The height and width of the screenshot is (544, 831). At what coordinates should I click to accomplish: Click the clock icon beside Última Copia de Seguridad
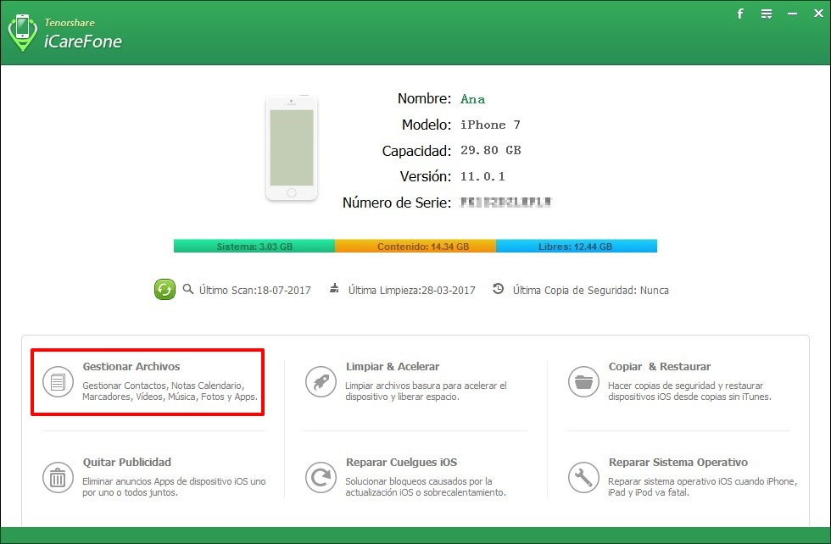(498, 289)
